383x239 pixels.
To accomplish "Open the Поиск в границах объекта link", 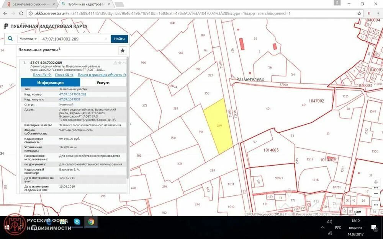I will pos(102,75).
